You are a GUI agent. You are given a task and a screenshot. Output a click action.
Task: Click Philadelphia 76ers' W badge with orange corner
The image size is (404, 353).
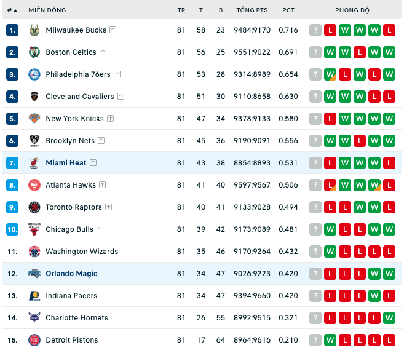[x=330, y=74]
